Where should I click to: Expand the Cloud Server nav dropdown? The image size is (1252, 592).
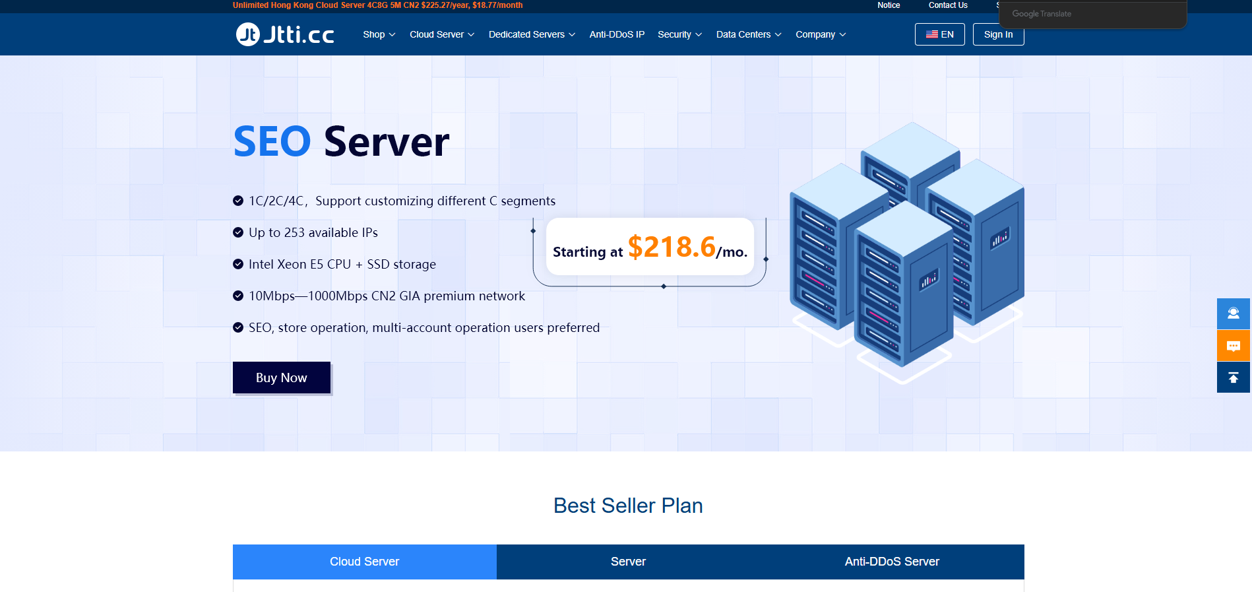click(441, 34)
